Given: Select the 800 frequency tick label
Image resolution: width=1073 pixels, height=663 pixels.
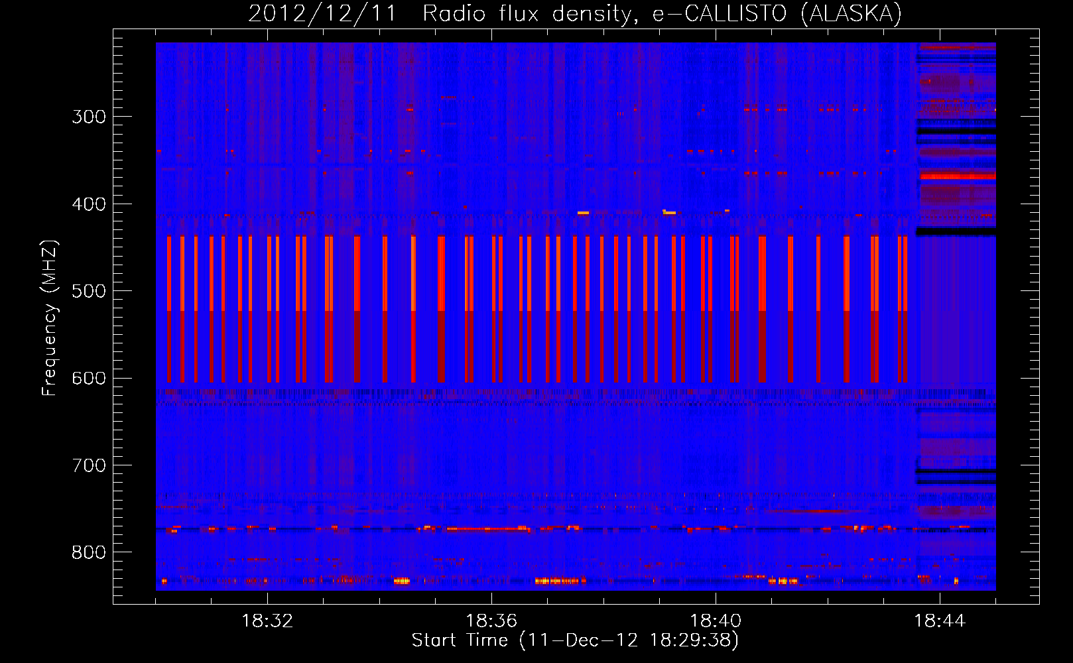Looking at the screenshot, I should (x=89, y=553).
